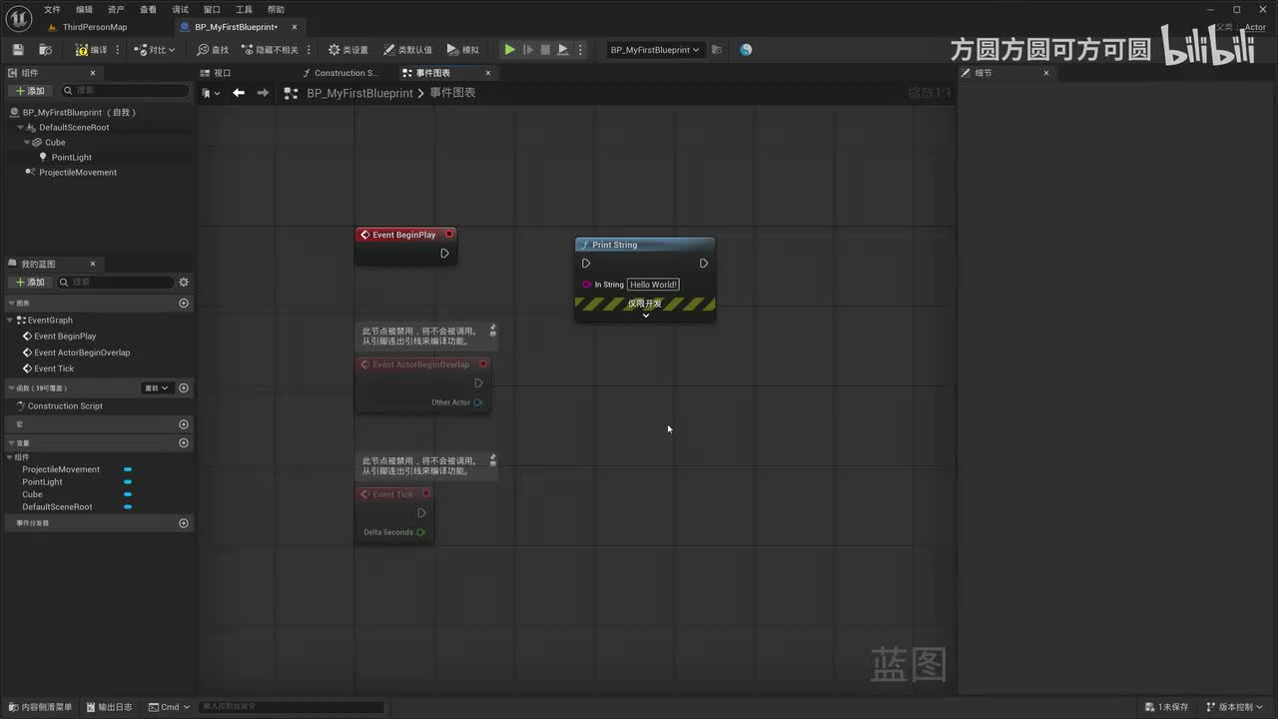Click the 查找 find button
This screenshot has width=1278, height=719.
[x=213, y=49]
